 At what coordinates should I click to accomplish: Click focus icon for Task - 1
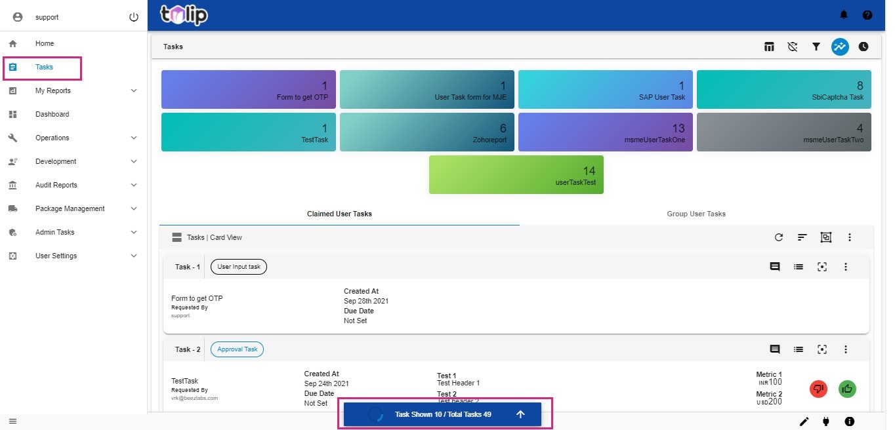(x=822, y=267)
